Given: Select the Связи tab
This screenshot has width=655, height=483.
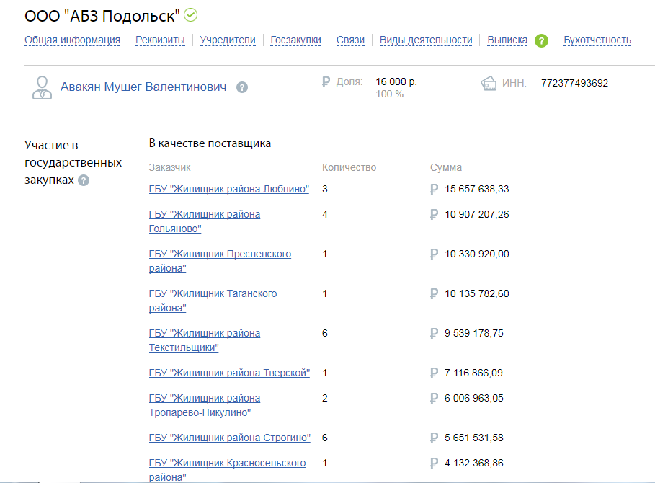Looking at the screenshot, I should [x=350, y=40].
